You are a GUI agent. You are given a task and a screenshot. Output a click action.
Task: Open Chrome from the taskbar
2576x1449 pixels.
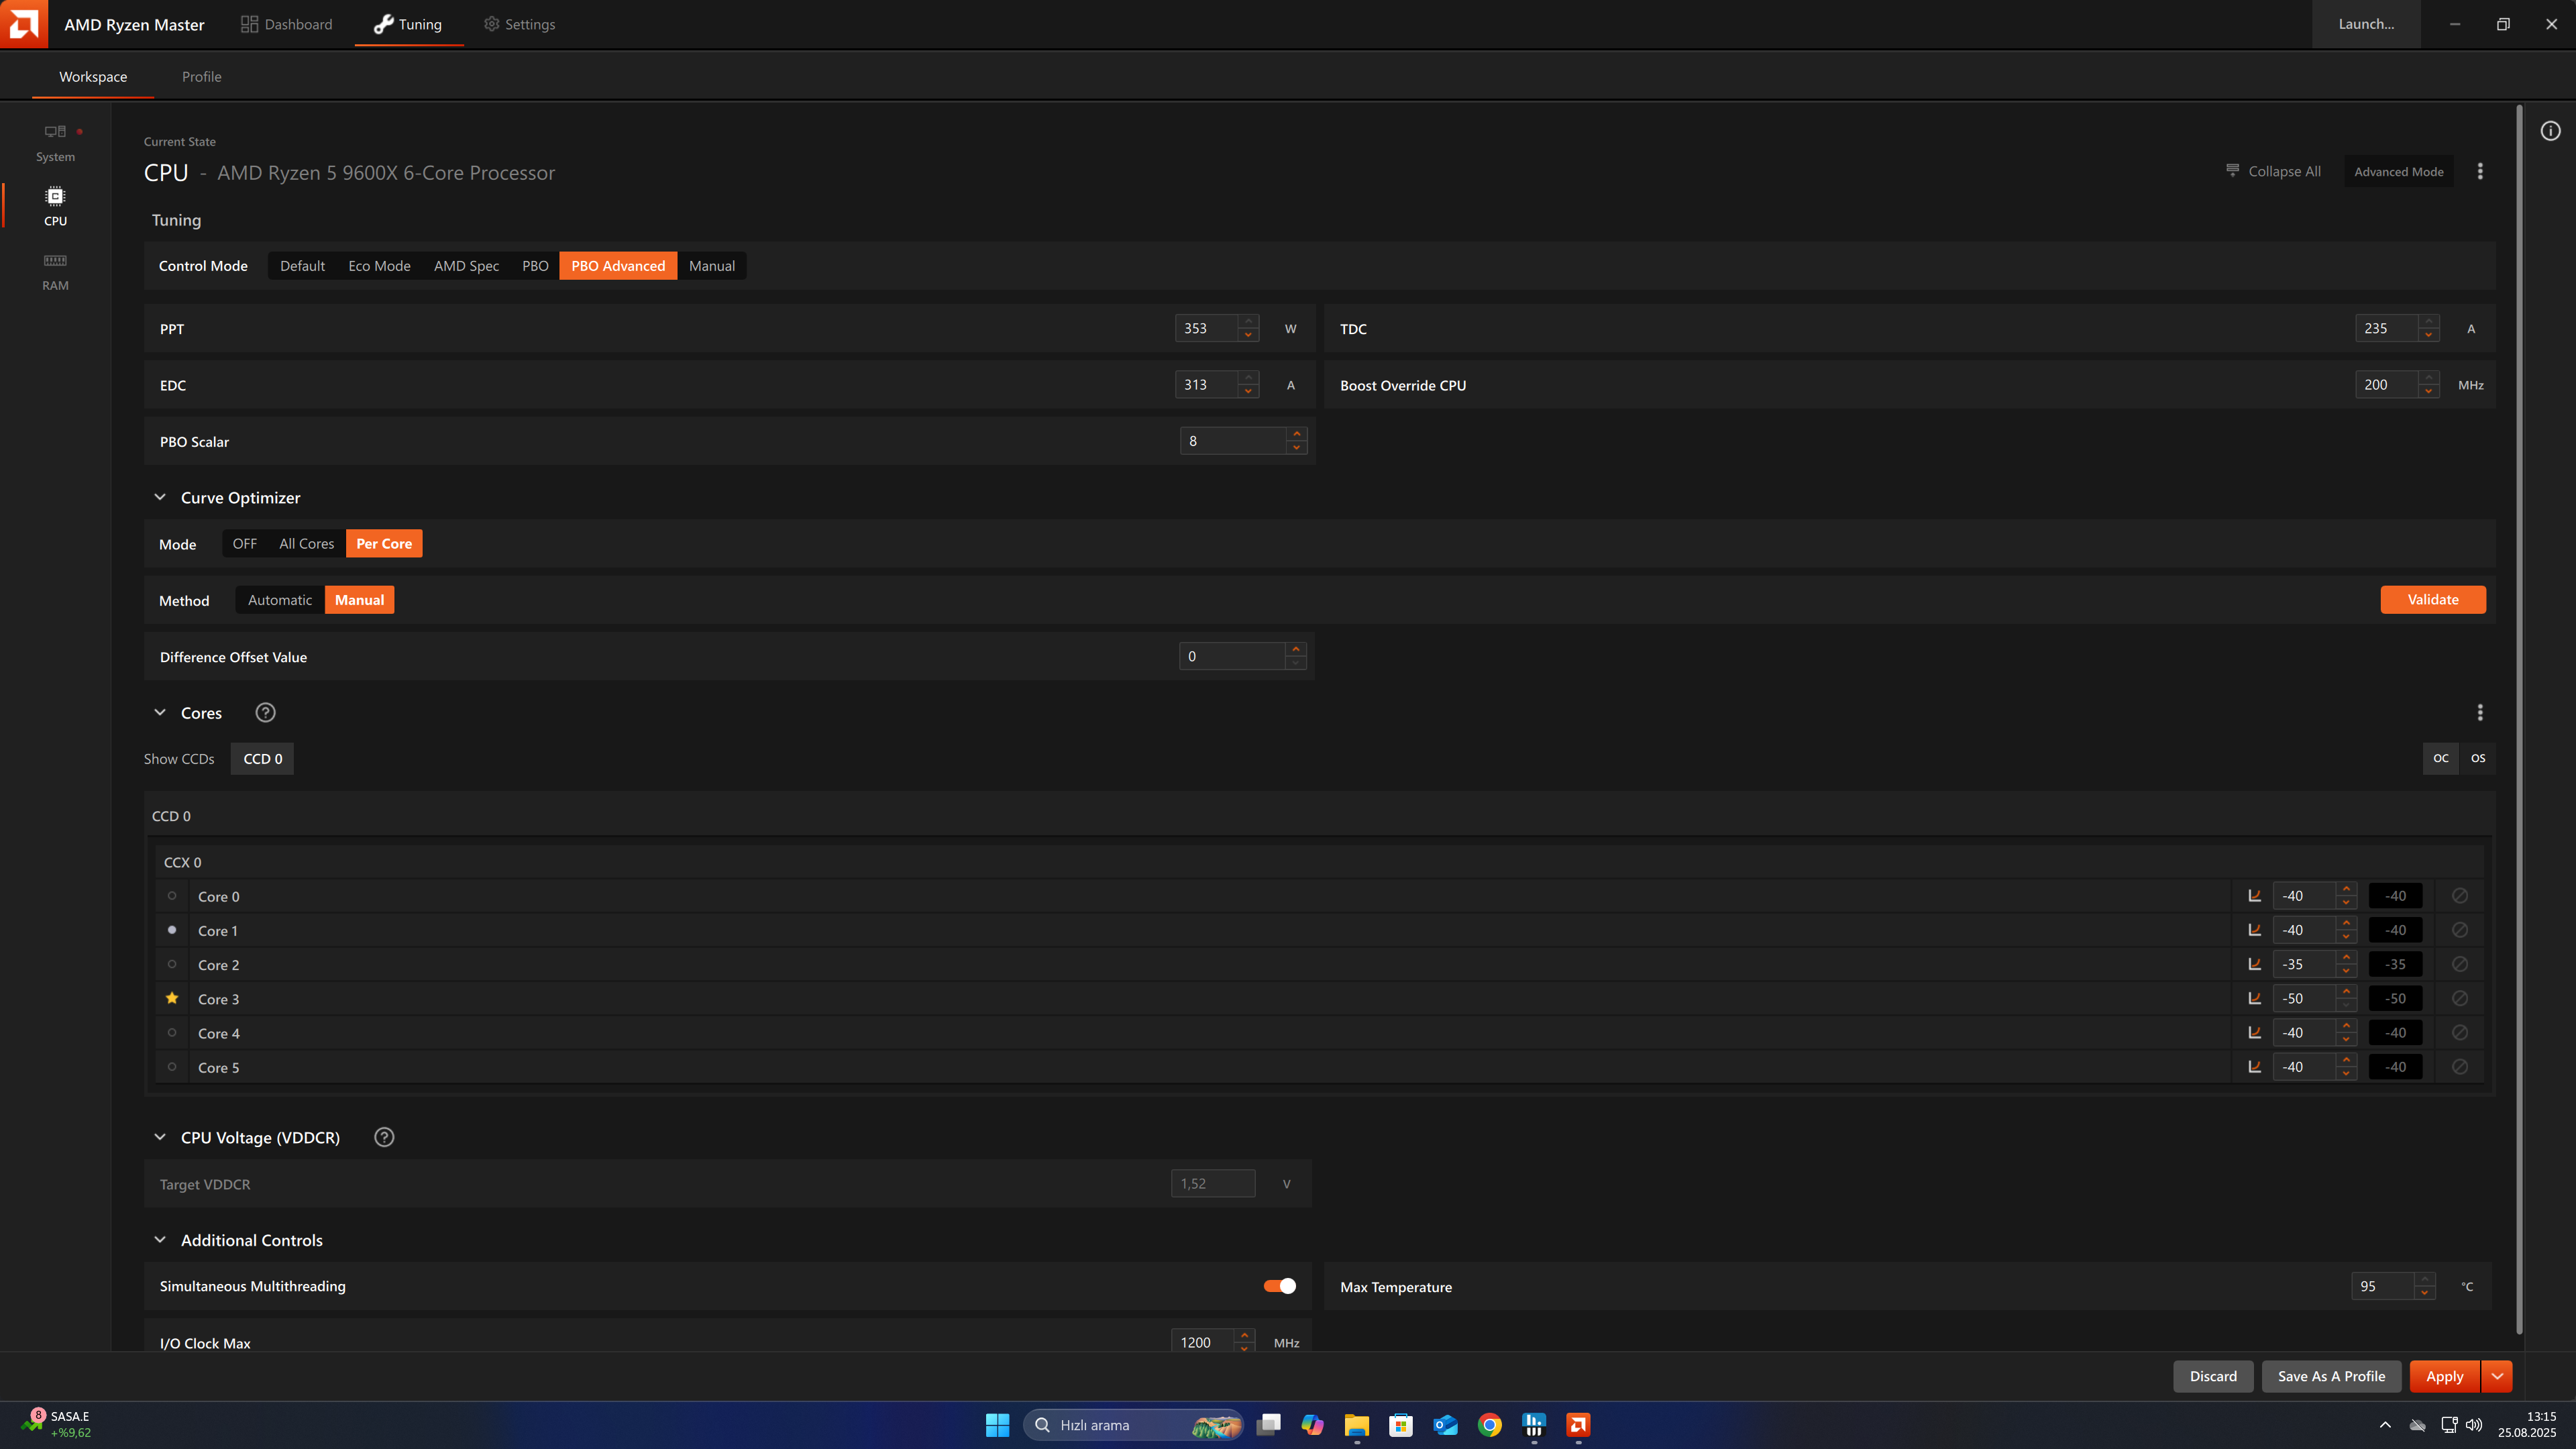(x=1490, y=1425)
